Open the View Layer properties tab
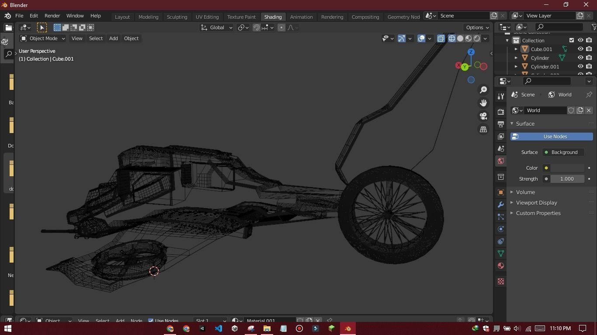 pos(501,137)
